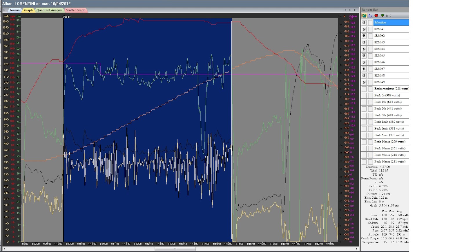Screen dimensions: 464x252
Task: Click left arrow of graph scrollbar
Action: [x=4, y=249]
